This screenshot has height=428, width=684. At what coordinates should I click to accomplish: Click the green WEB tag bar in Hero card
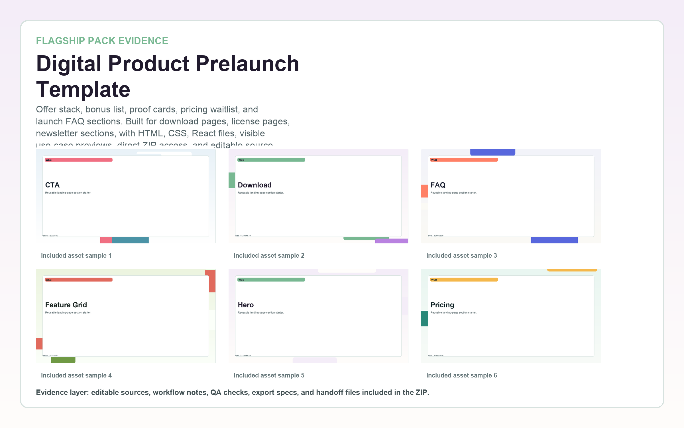[x=271, y=280]
